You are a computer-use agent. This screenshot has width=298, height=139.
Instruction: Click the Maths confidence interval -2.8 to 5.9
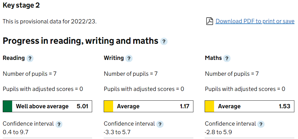[218, 132]
